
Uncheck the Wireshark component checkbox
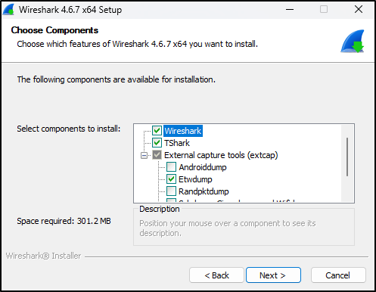157,131
